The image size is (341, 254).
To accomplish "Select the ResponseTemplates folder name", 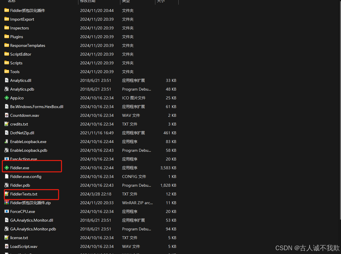I will pyautogui.click(x=28, y=45).
